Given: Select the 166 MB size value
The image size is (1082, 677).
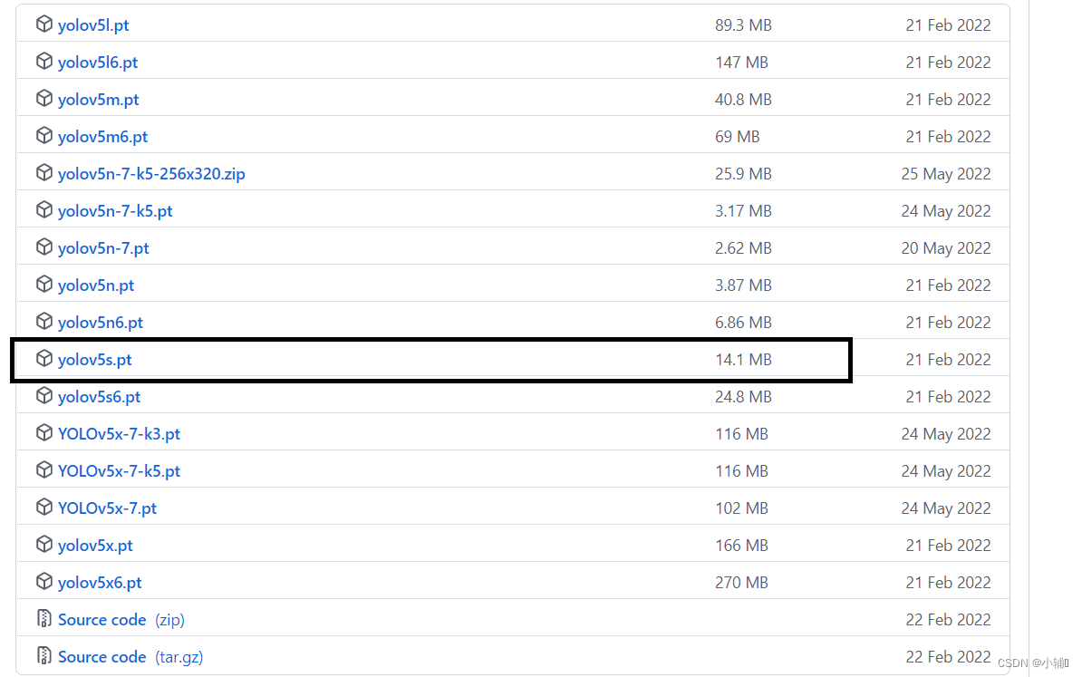Looking at the screenshot, I should (x=741, y=546).
